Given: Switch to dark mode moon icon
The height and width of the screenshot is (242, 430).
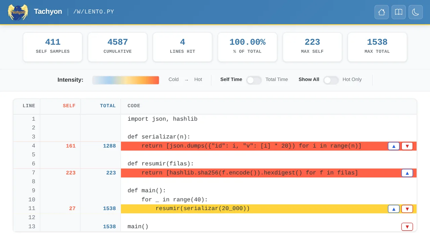Looking at the screenshot, I should [x=416, y=12].
